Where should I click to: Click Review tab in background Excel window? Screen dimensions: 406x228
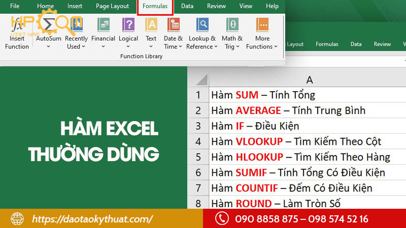(x=382, y=44)
